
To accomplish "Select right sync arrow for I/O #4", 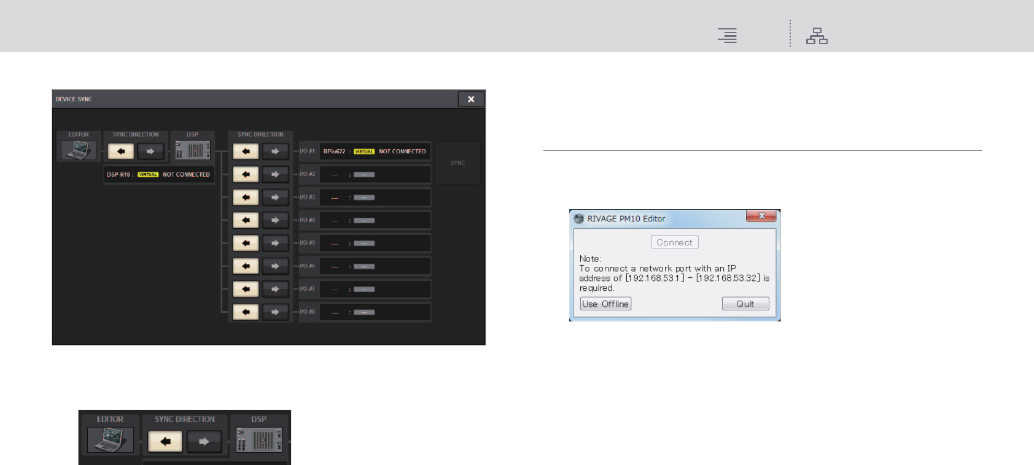I will [x=275, y=220].
